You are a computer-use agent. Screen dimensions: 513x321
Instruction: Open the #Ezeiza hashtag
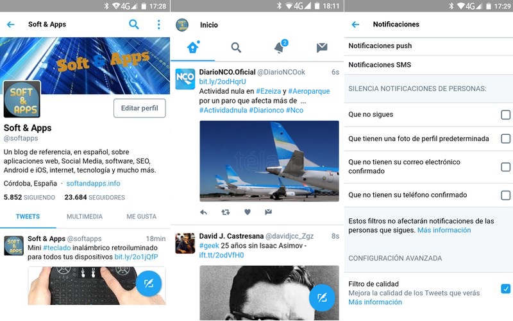[x=268, y=91]
